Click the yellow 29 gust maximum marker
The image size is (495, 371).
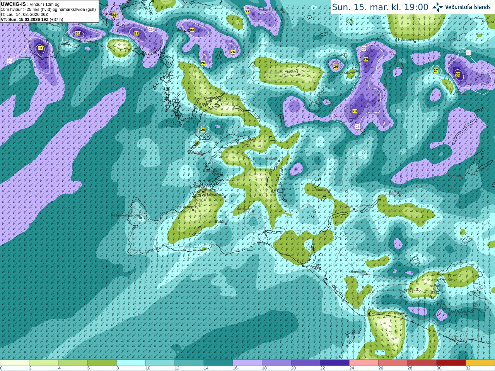[366, 59]
